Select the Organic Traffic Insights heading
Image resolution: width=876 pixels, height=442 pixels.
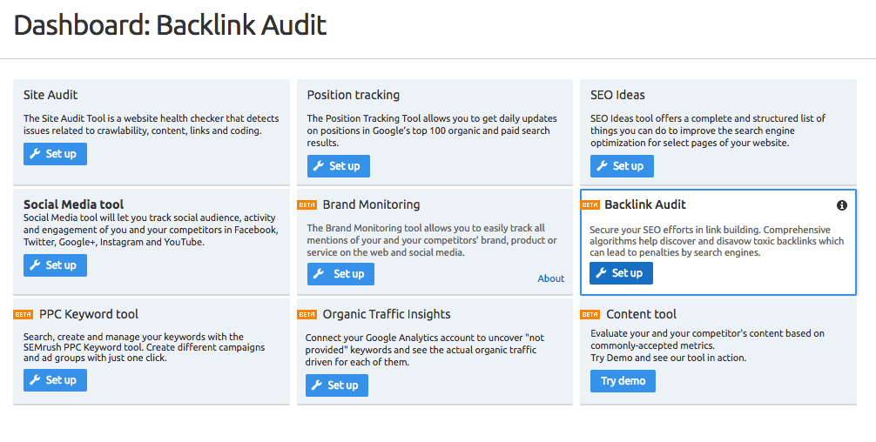pos(387,315)
